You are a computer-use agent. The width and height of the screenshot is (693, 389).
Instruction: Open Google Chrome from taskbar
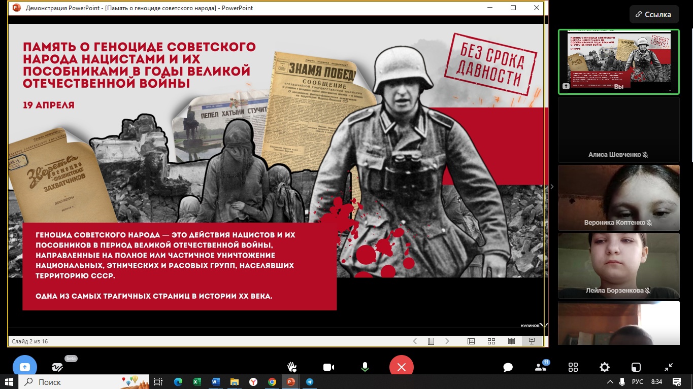pos(272,381)
